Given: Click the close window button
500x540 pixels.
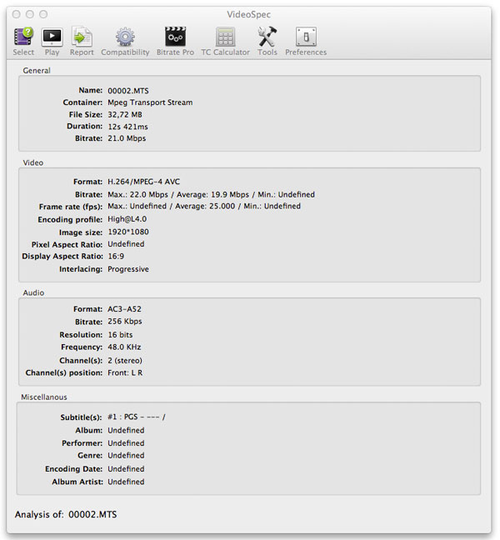Looking at the screenshot, I should (16, 14).
